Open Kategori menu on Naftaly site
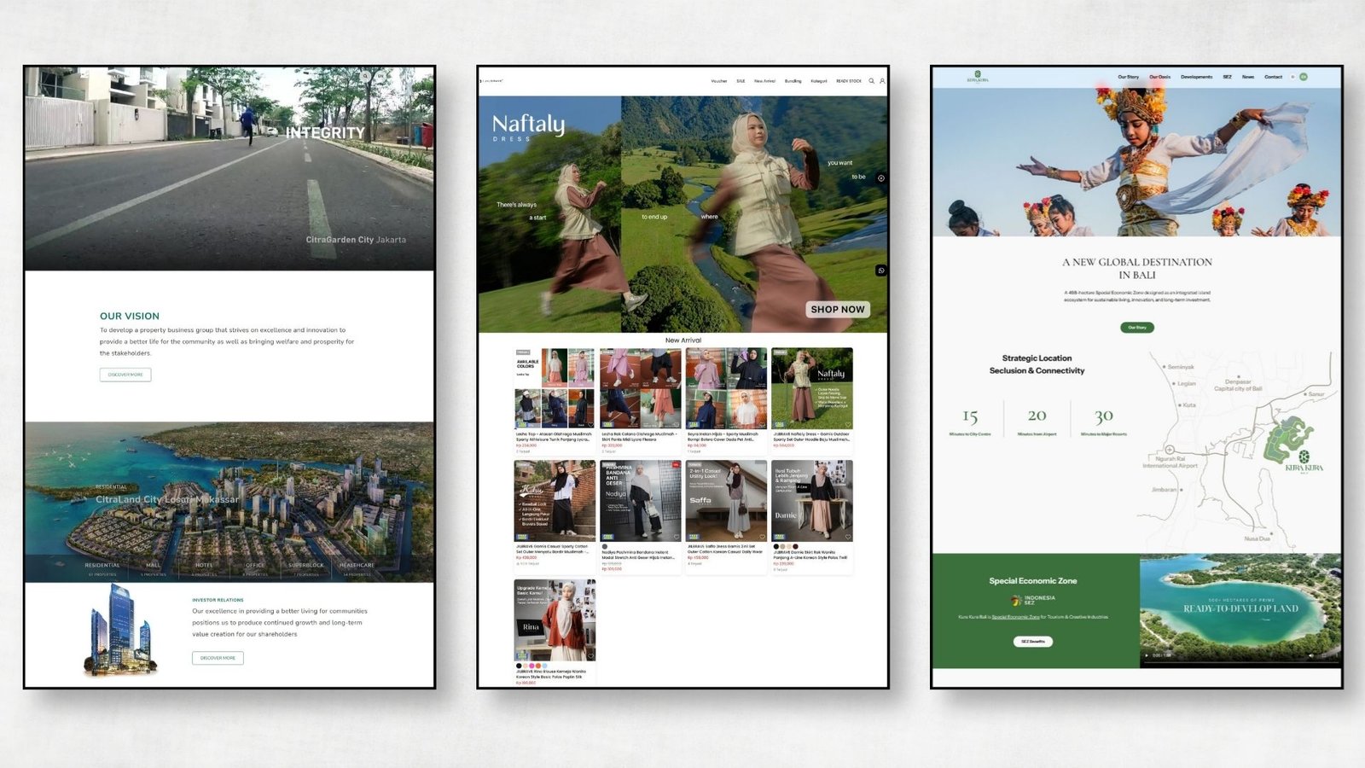Viewport: 1365px width, 768px height. coord(819,81)
